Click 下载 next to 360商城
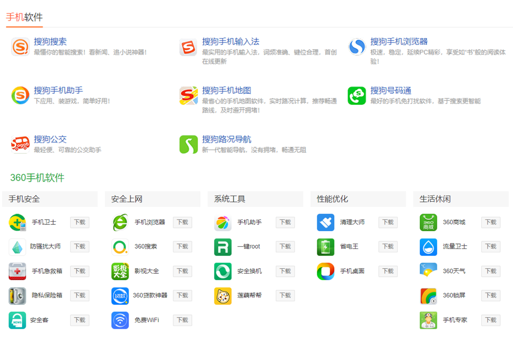The width and height of the screenshot is (513, 345). click(x=491, y=222)
